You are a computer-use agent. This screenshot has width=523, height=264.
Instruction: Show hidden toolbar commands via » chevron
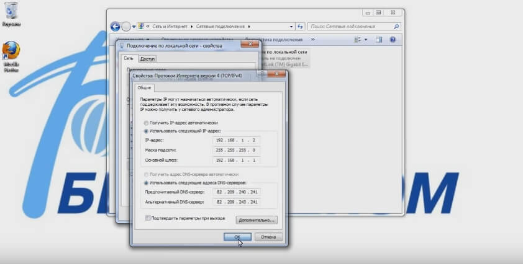pyautogui.click(x=313, y=40)
